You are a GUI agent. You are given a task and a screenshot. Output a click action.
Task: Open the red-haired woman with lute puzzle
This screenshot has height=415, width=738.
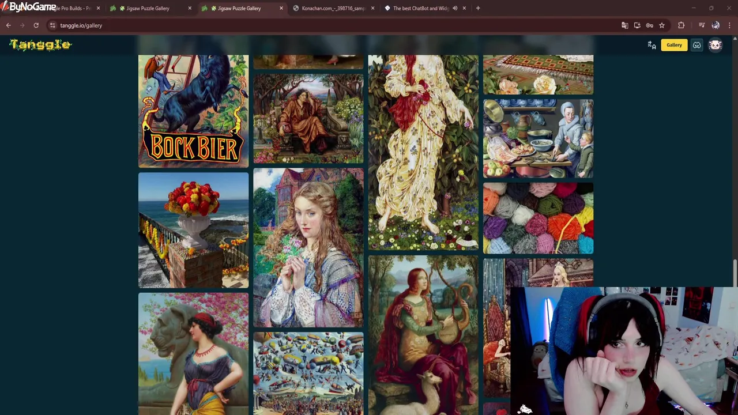423,335
